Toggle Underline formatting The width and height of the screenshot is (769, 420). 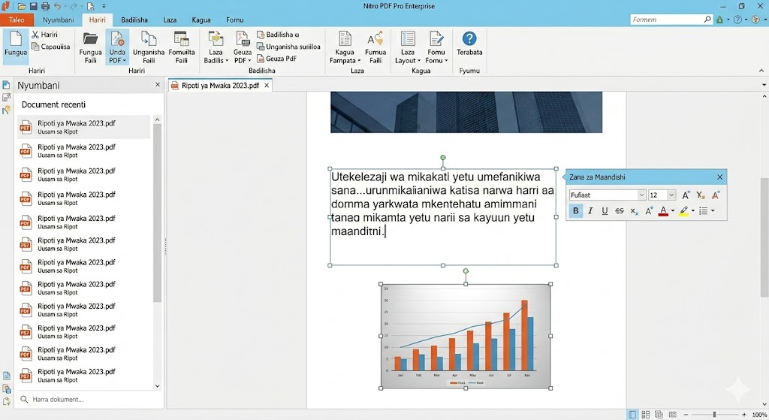click(x=605, y=211)
